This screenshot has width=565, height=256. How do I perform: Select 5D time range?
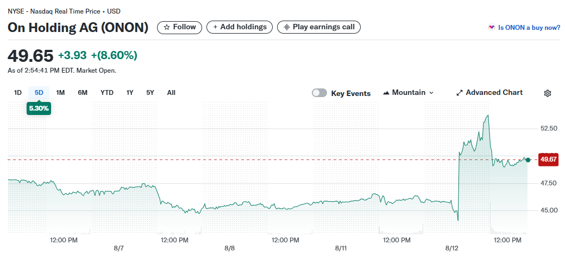39,93
